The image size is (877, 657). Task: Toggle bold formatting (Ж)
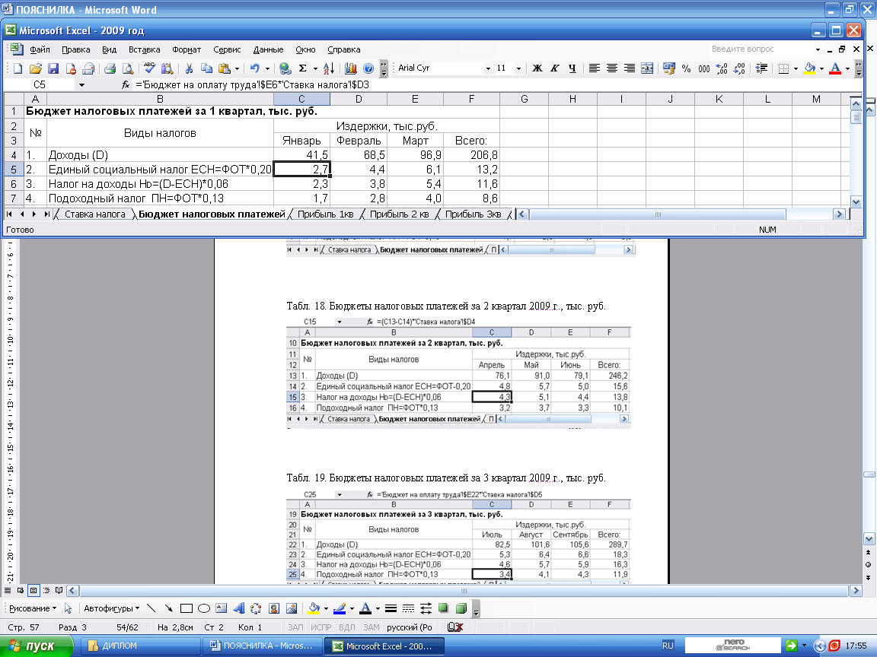pyautogui.click(x=537, y=68)
